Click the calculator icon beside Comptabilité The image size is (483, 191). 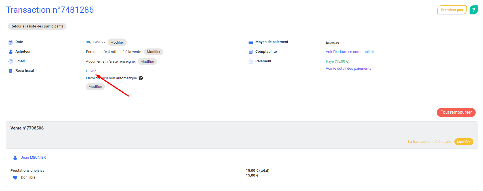pyautogui.click(x=251, y=52)
